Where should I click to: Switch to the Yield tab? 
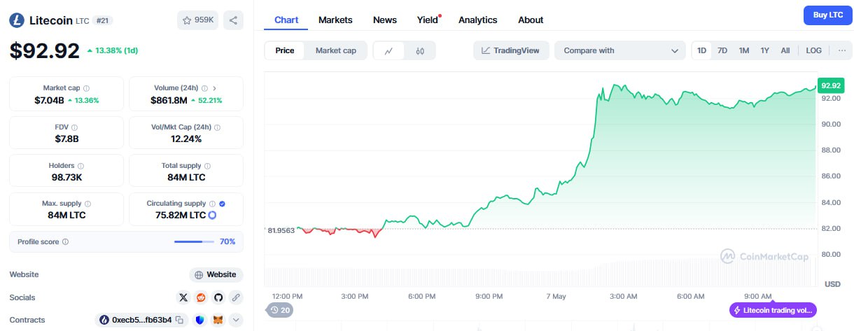(x=428, y=20)
